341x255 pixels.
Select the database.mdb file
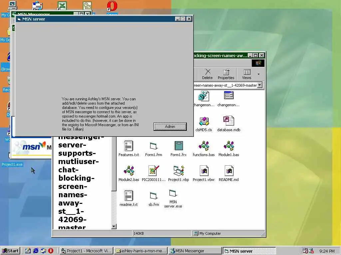click(x=228, y=124)
